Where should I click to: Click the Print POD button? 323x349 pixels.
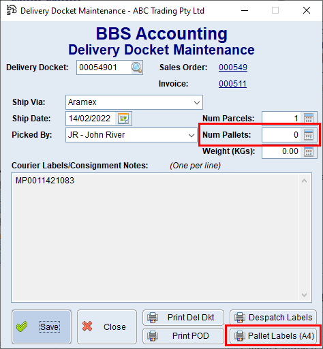[x=183, y=335]
